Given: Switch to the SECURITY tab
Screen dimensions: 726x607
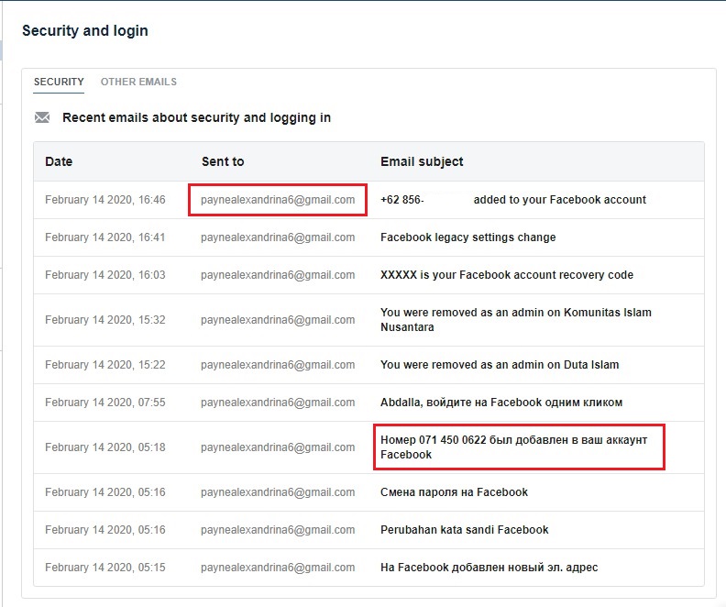Looking at the screenshot, I should 59,82.
